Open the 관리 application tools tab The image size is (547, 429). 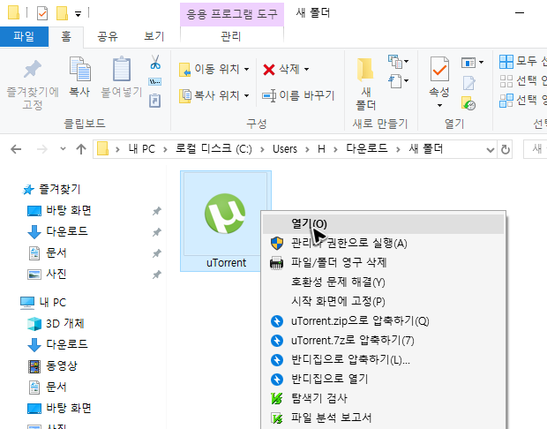[x=231, y=37]
